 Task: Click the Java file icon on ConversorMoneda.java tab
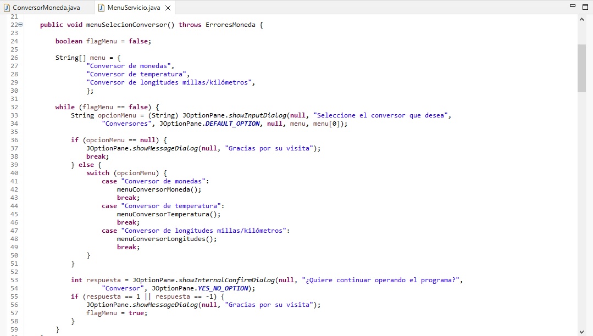tap(7, 8)
